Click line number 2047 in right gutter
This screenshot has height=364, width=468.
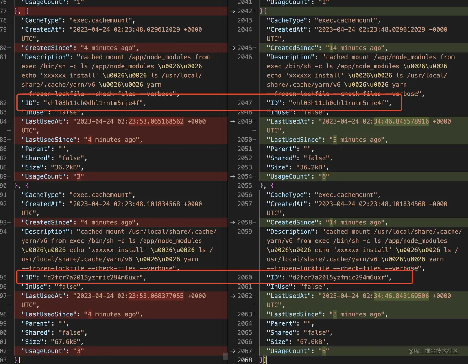click(245, 103)
